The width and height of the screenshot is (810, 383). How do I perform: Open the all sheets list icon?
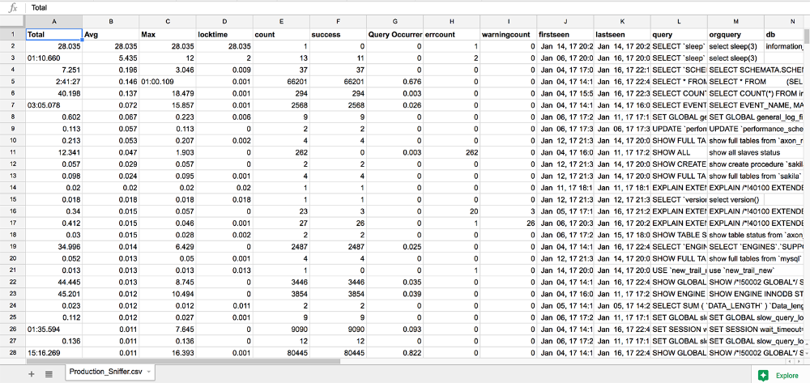(x=49, y=374)
